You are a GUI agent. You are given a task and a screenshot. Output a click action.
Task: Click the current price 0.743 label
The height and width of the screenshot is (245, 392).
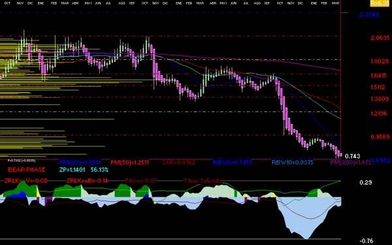click(352, 156)
